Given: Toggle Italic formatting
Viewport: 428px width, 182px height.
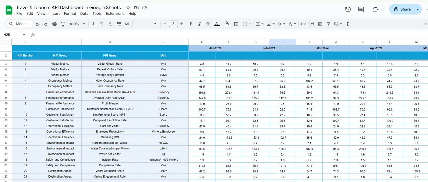Looking at the screenshot, I should pos(200,24).
